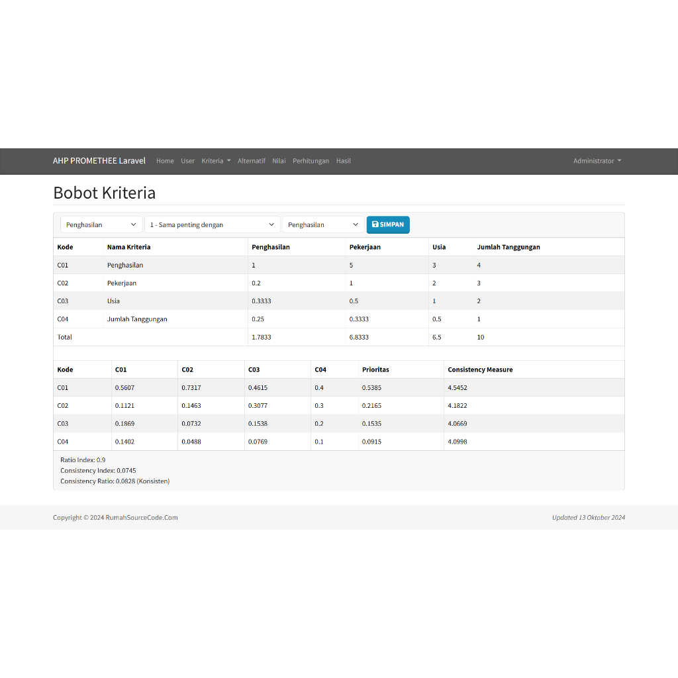The width and height of the screenshot is (678, 678).
Task: Select the Nama Kriteria column header
Action: (x=129, y=247)
